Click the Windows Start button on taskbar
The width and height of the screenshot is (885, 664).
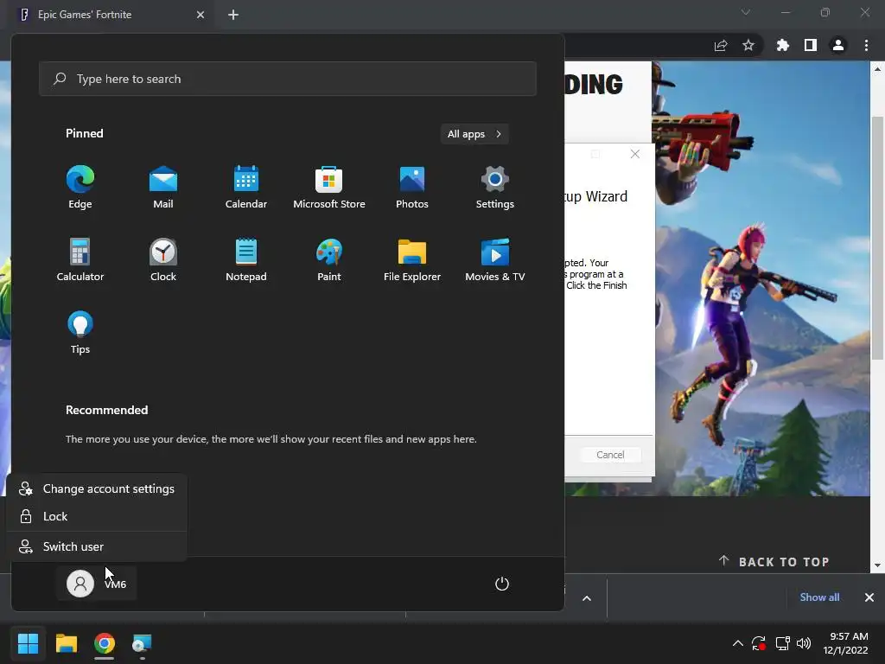(28, 643)
